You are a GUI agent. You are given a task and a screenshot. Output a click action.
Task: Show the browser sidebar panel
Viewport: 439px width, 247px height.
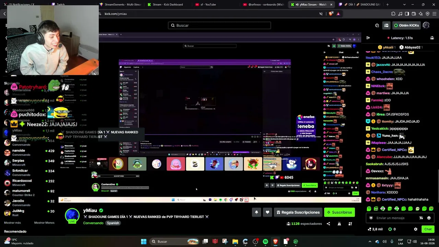coord(407,14)
